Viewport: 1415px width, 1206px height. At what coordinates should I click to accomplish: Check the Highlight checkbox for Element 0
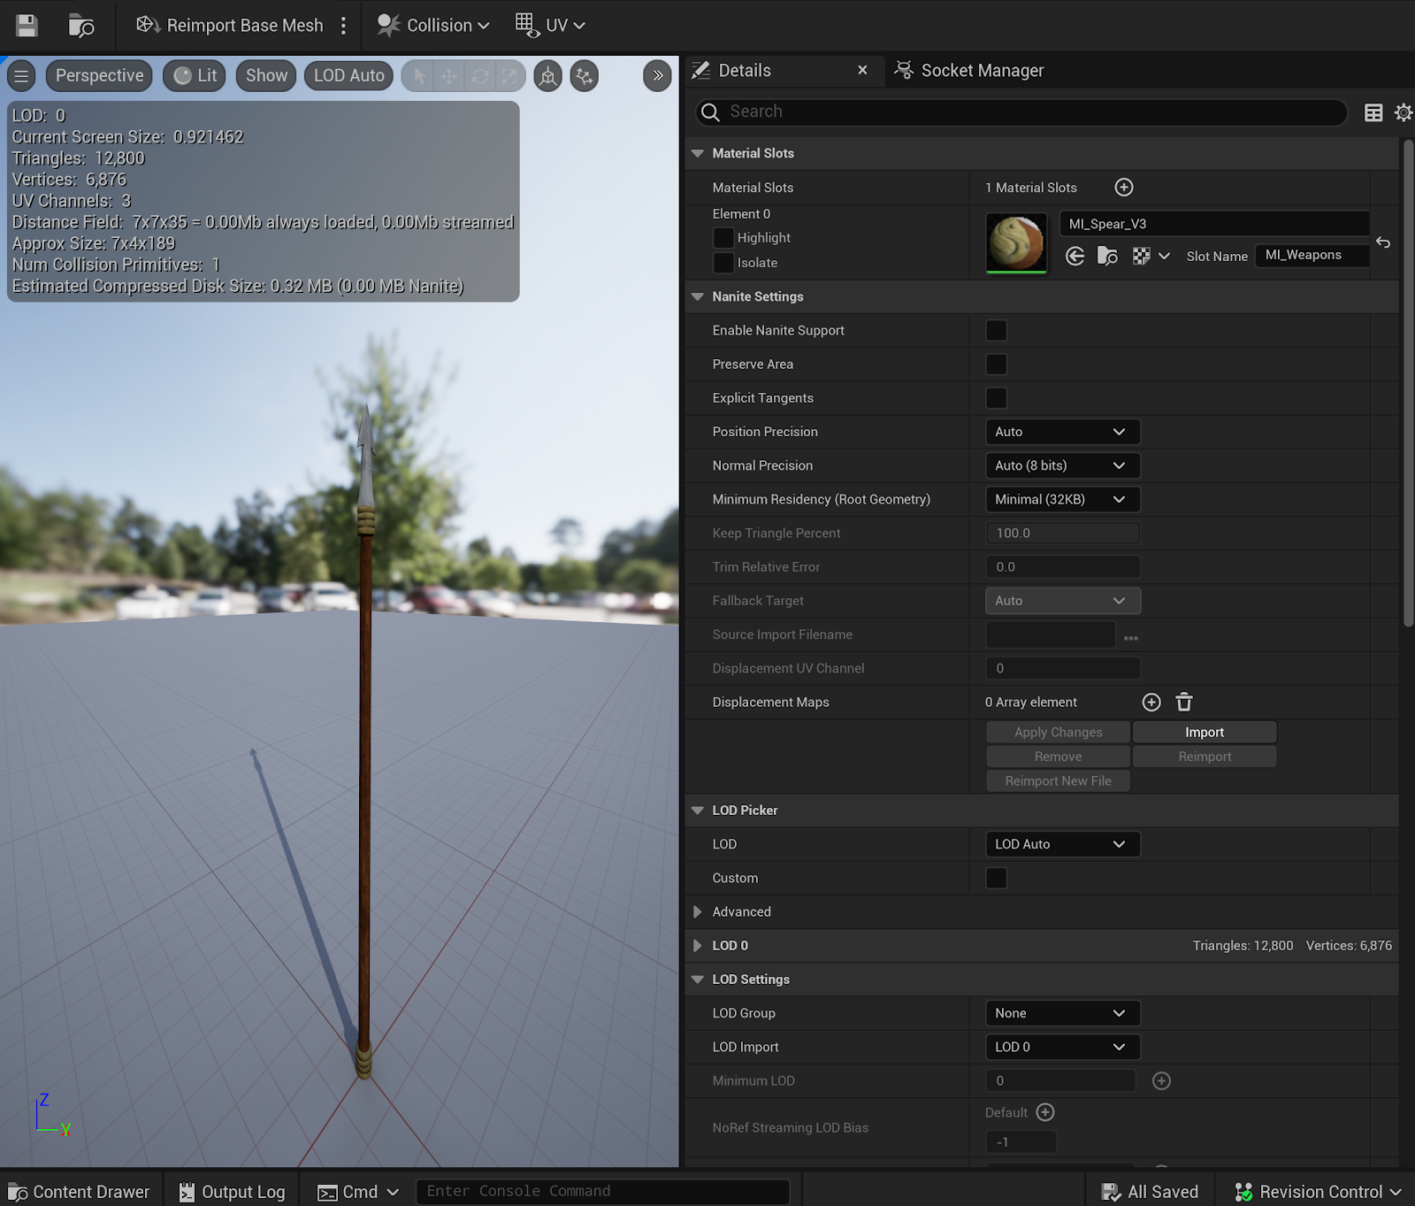(723, 238)
